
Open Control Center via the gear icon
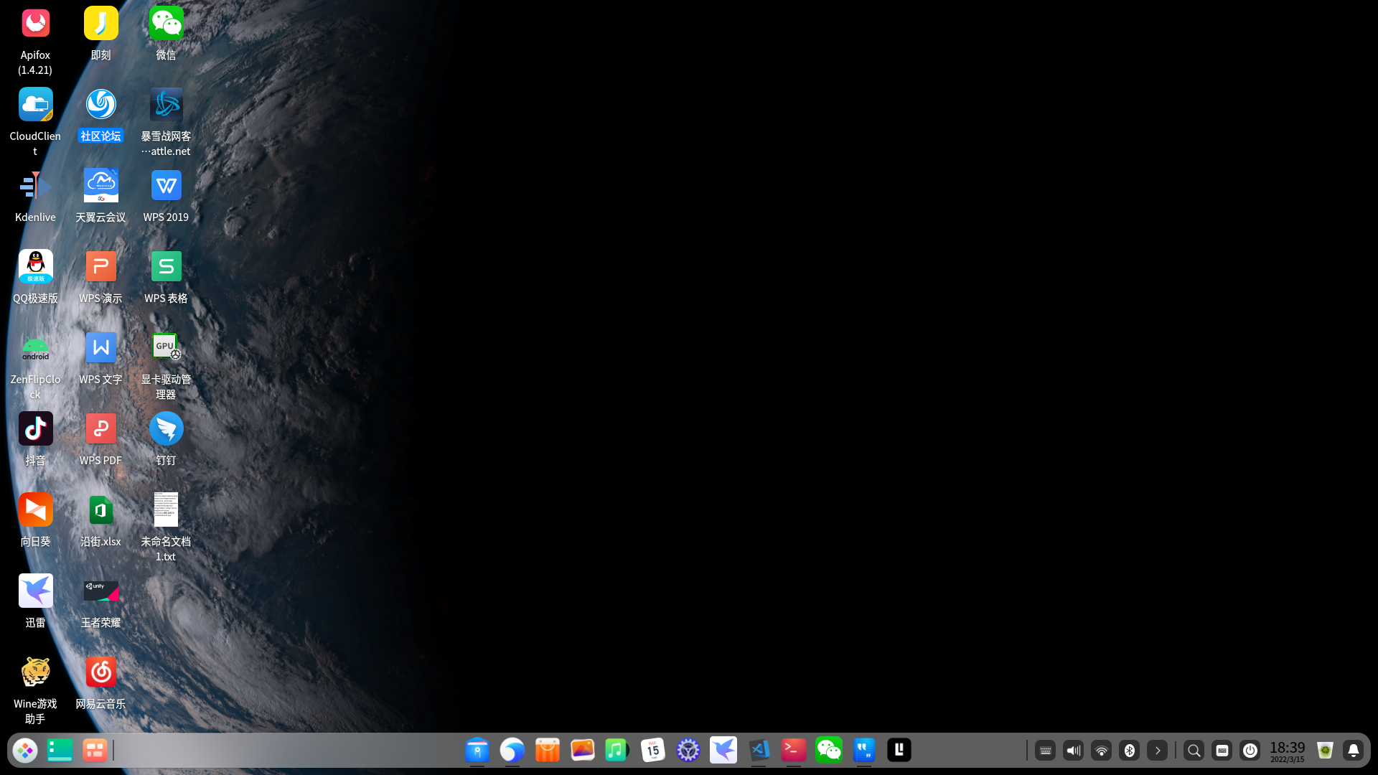coord(688,750)
